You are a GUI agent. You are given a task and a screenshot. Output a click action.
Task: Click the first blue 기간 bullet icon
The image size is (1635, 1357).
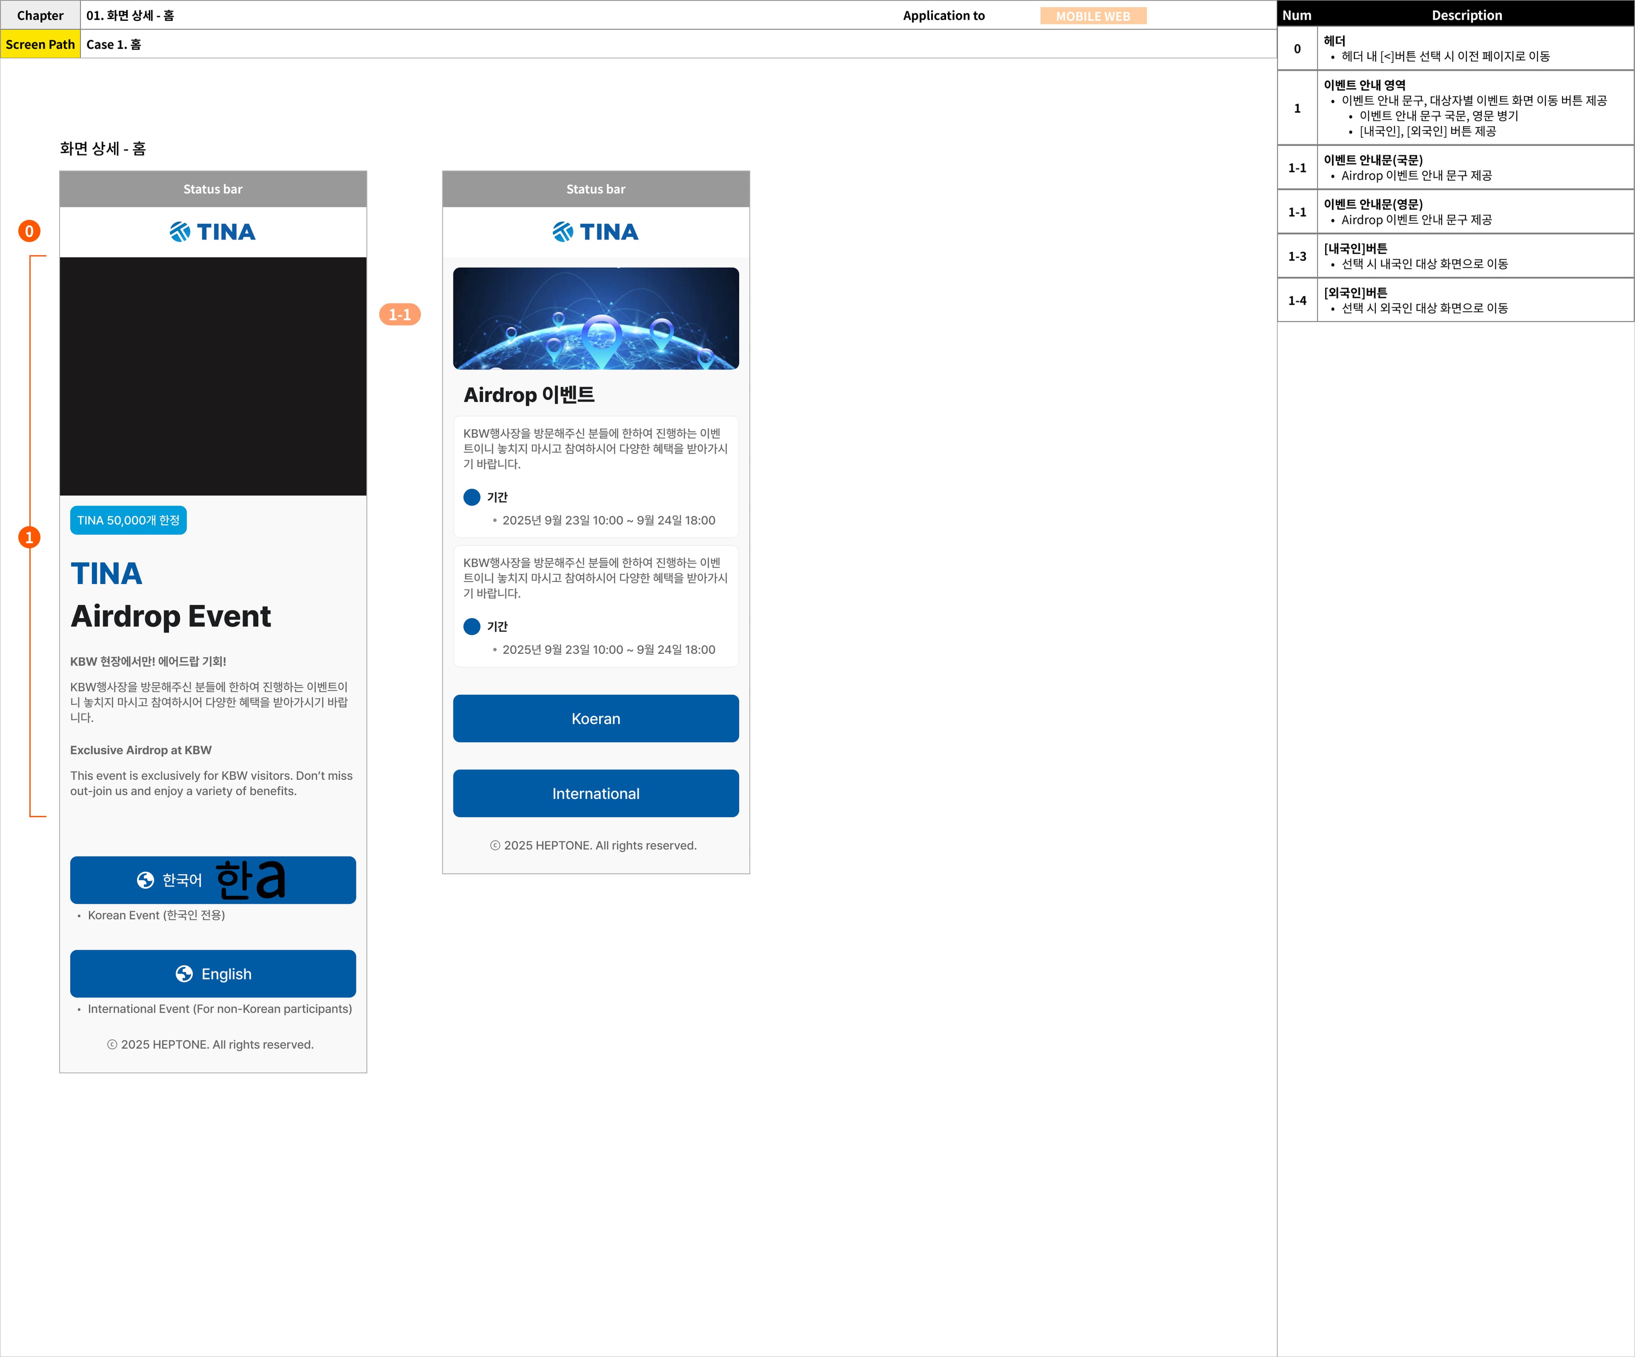point(472,498)
